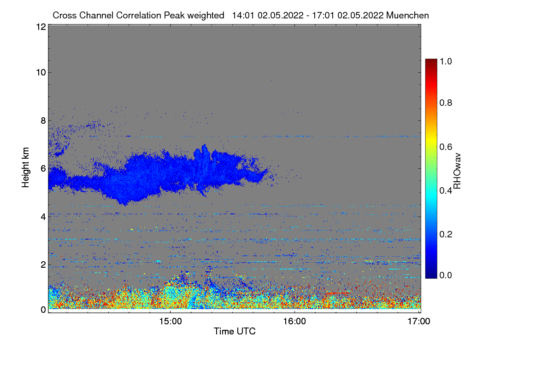Click the colorbar value '0.8'
The height and width of the screenshot is (368, 553).
(x=445, y=103)
